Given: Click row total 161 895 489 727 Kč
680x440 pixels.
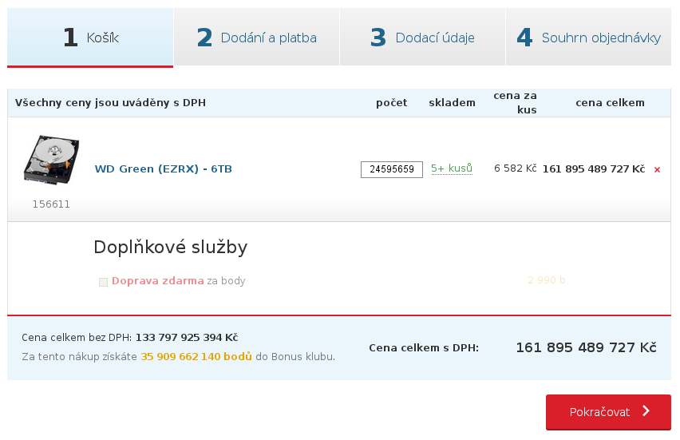Looking at the screenshot, I should (x=594, y=168).
